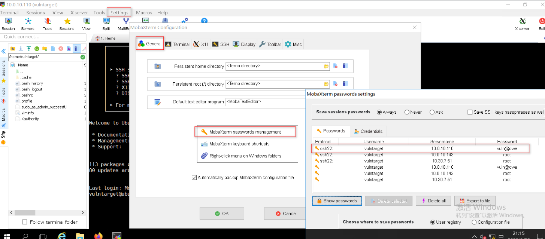Select the .Xauthority file
This screenshot has height=239, width=545.
click(x=30, y=119)
